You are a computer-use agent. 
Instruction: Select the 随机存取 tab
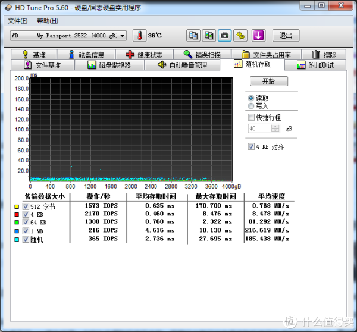252,64
